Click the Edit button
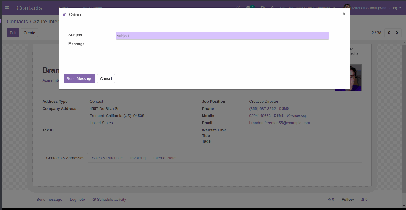Screen dimensions: 406x210 coord(13,33)
